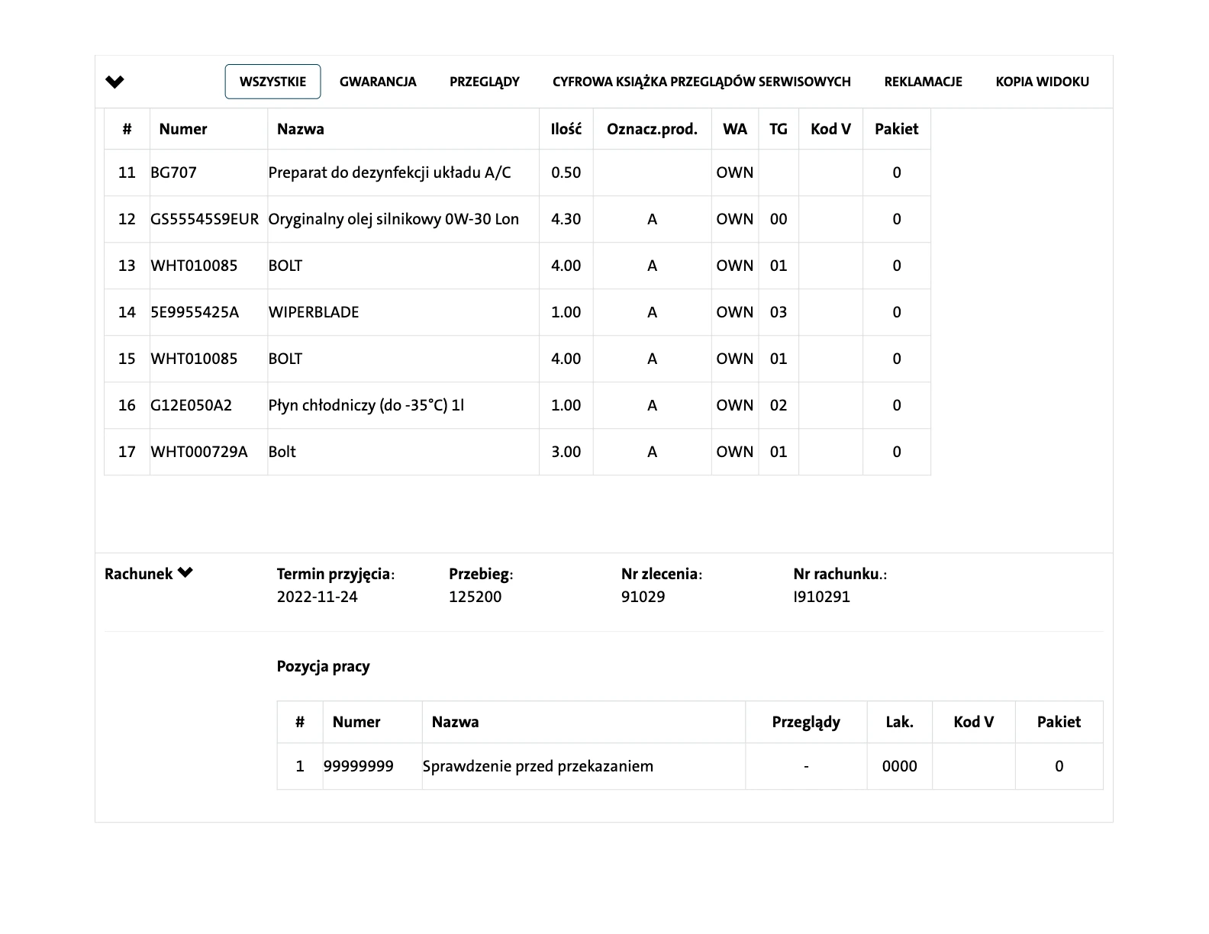This screenshot has height=934, width=1209.
Task: Expand the Rachunek chevron arrow
Action: 185,573
